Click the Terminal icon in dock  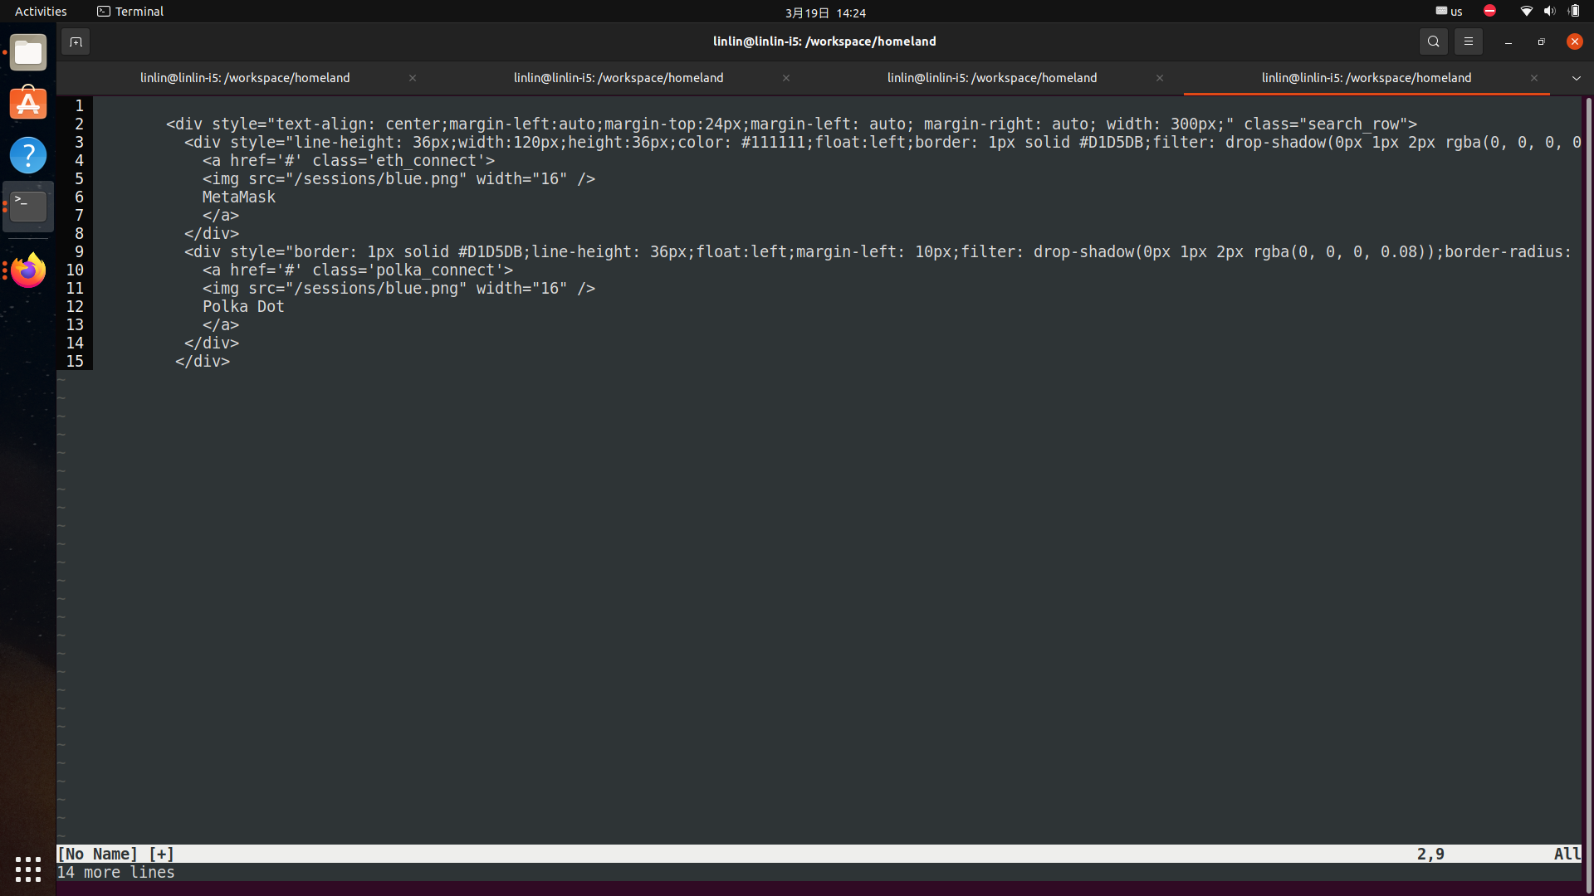28,206
